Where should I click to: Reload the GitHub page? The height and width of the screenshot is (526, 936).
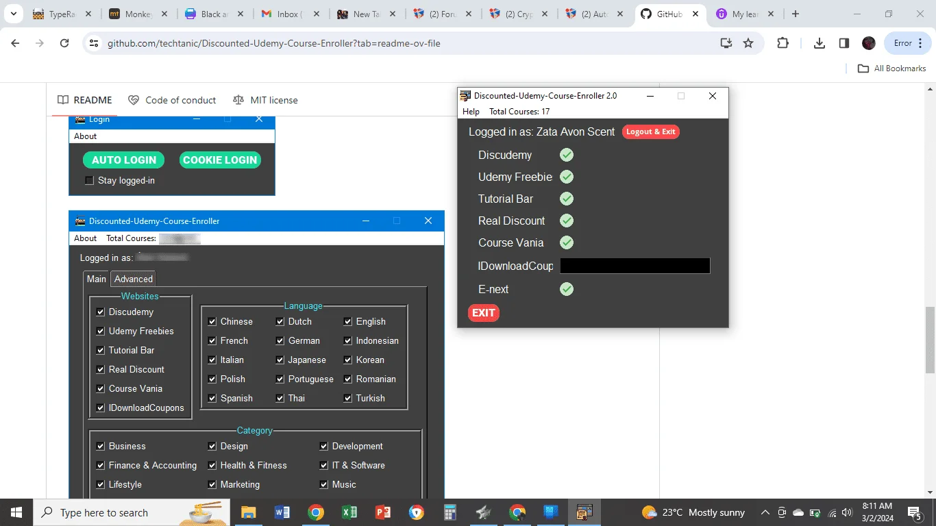[64, 43]
